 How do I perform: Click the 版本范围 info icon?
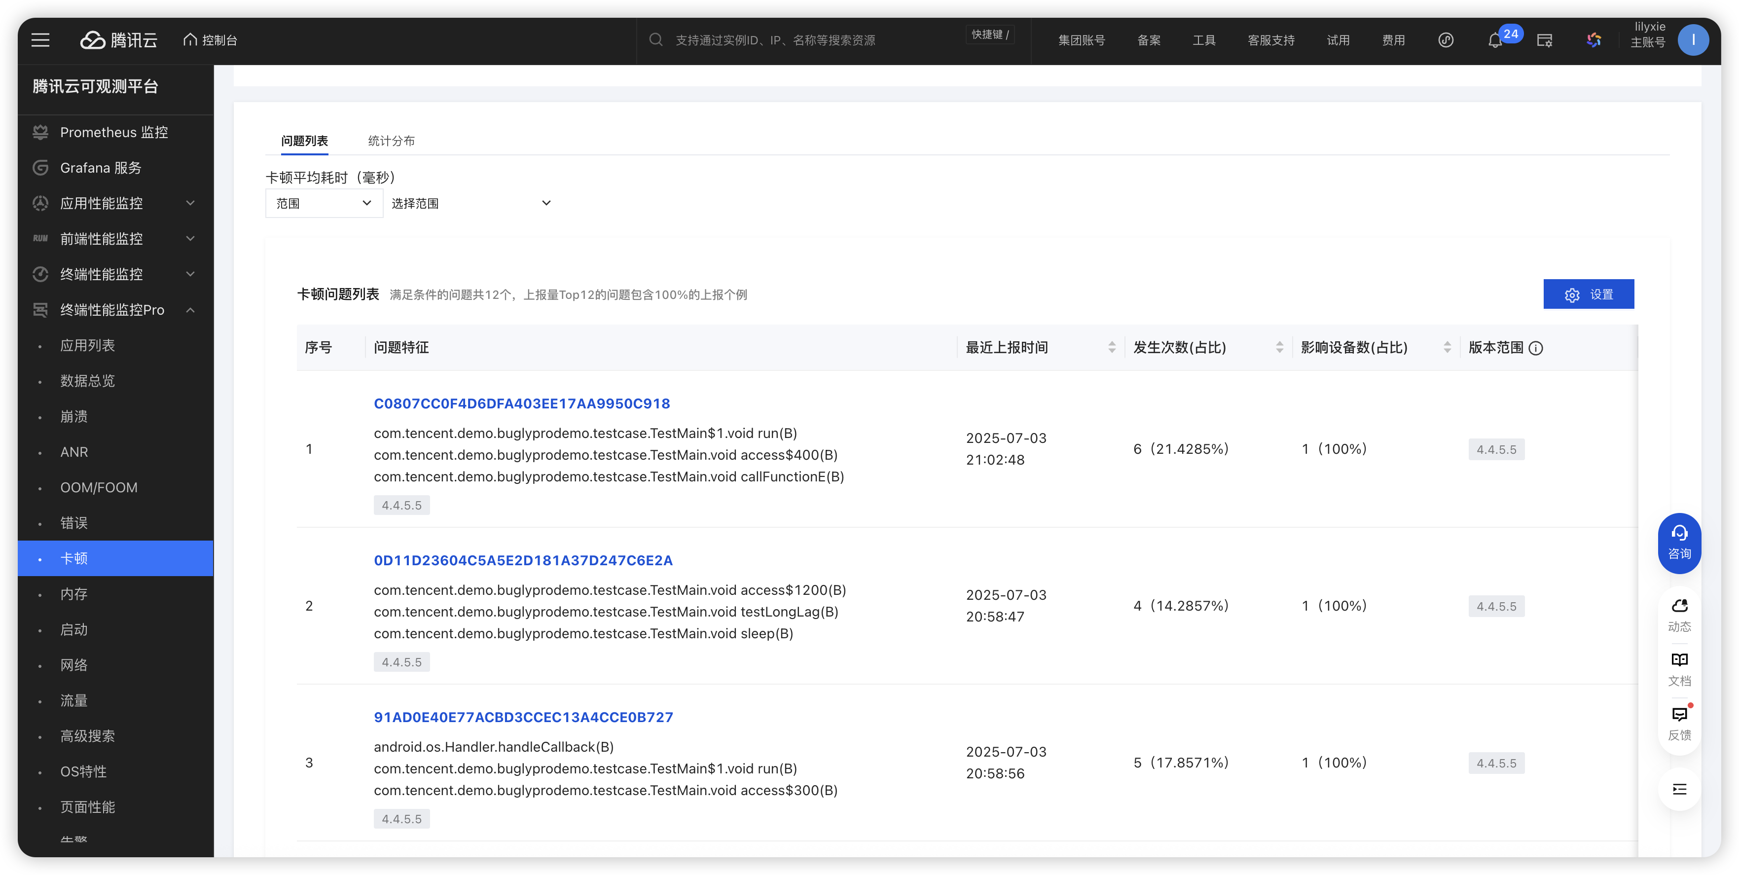tap(1536, 348)
